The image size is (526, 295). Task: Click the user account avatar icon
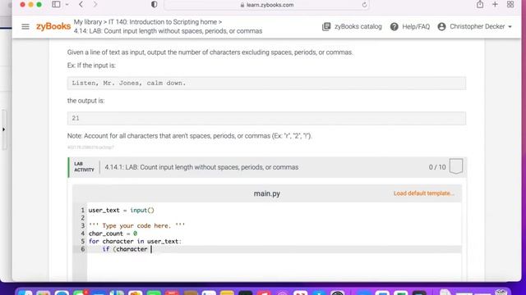pos(442,26)
